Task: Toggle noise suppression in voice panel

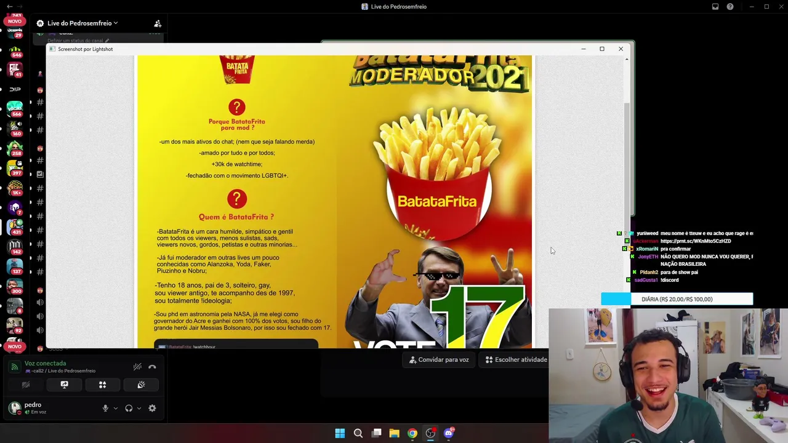Action: (x=137, y=367)
